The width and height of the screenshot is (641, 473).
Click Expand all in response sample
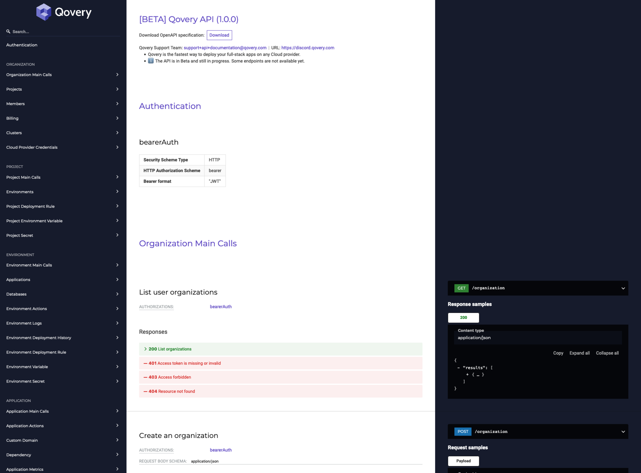[580, 353]
